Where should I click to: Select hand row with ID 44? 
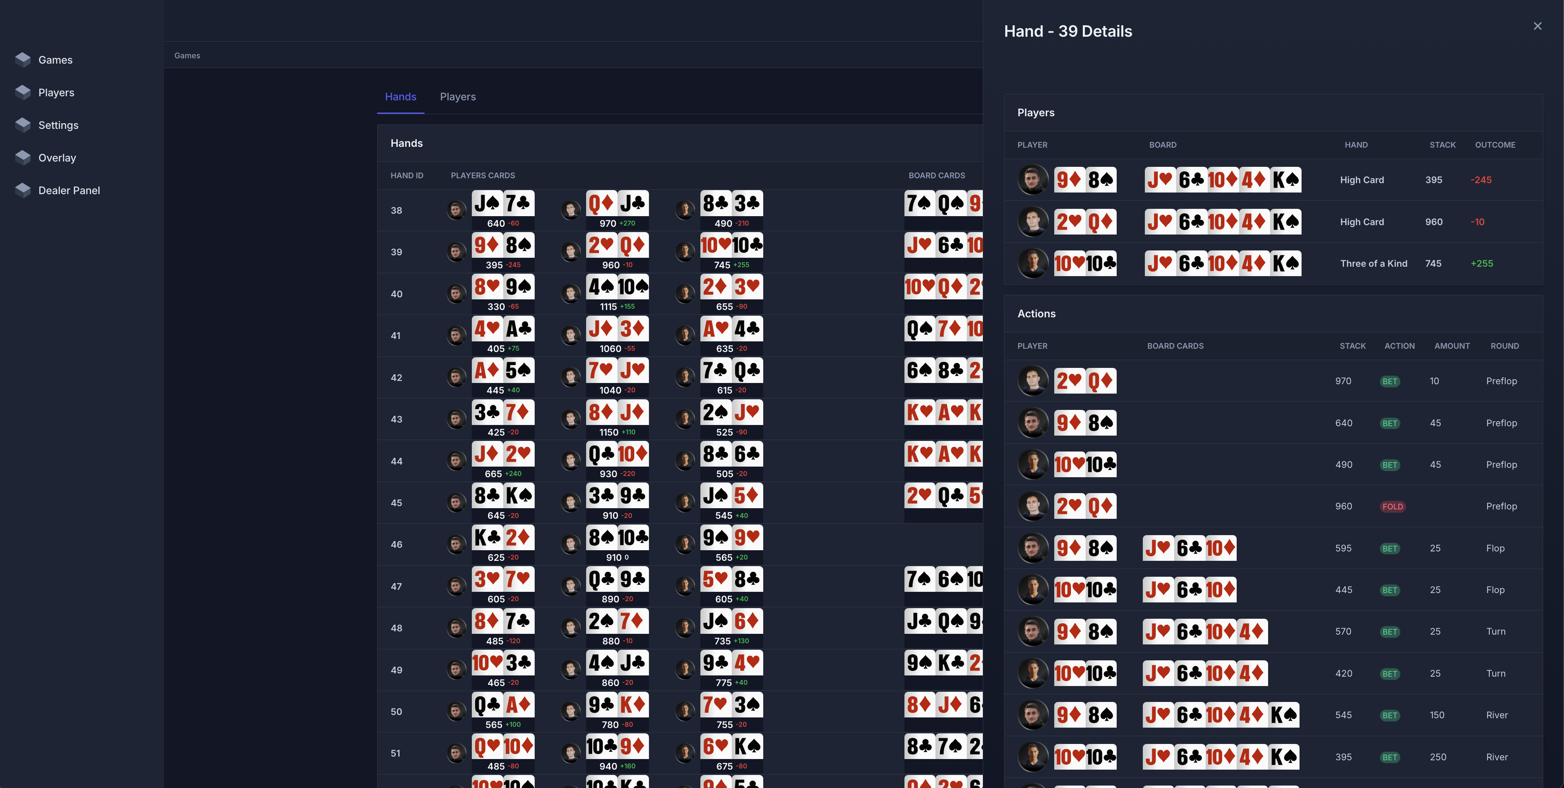tap(396, 461)
